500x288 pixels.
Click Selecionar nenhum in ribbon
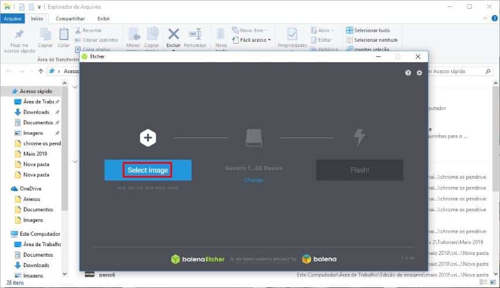(x=372, y=40)
